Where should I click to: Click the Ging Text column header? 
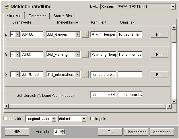click(x=128, y=22)
